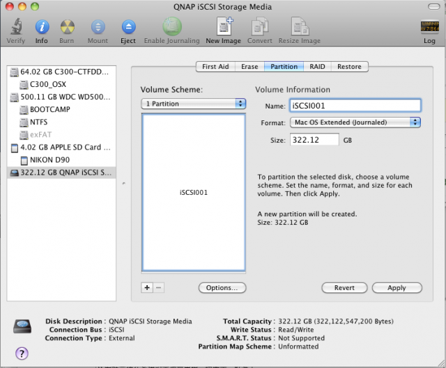
Task: Open partition Options...
Action: (222, 287)
